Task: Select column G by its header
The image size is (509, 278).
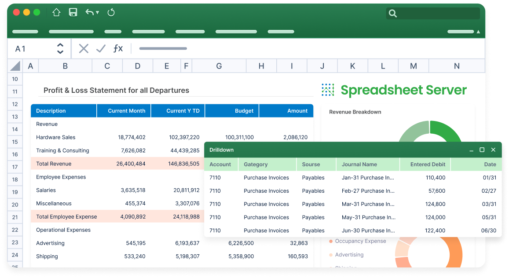Action: (219, 66)
